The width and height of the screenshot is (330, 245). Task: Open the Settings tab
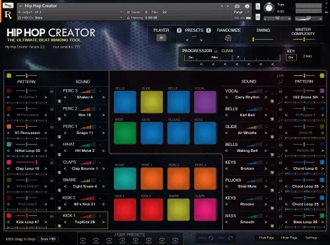312,238
